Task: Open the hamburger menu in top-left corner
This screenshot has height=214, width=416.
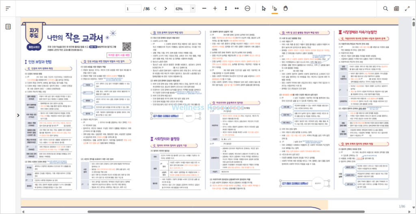Action: click(x=8, y=9)
